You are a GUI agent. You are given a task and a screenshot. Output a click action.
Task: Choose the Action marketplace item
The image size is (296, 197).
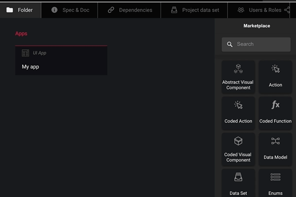[275, 77]
